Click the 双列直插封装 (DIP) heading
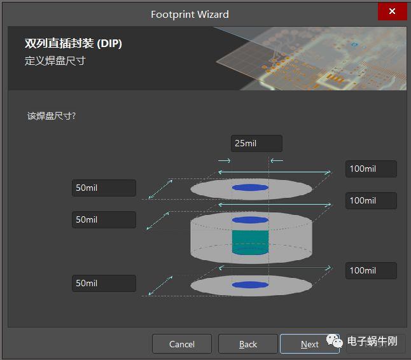411x360 pixels. tap(73, 43)
